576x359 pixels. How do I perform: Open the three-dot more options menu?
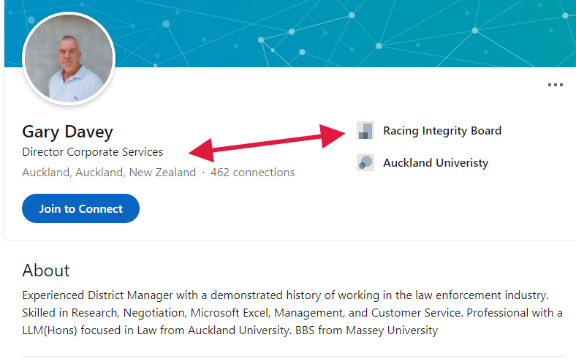(555, 85)
